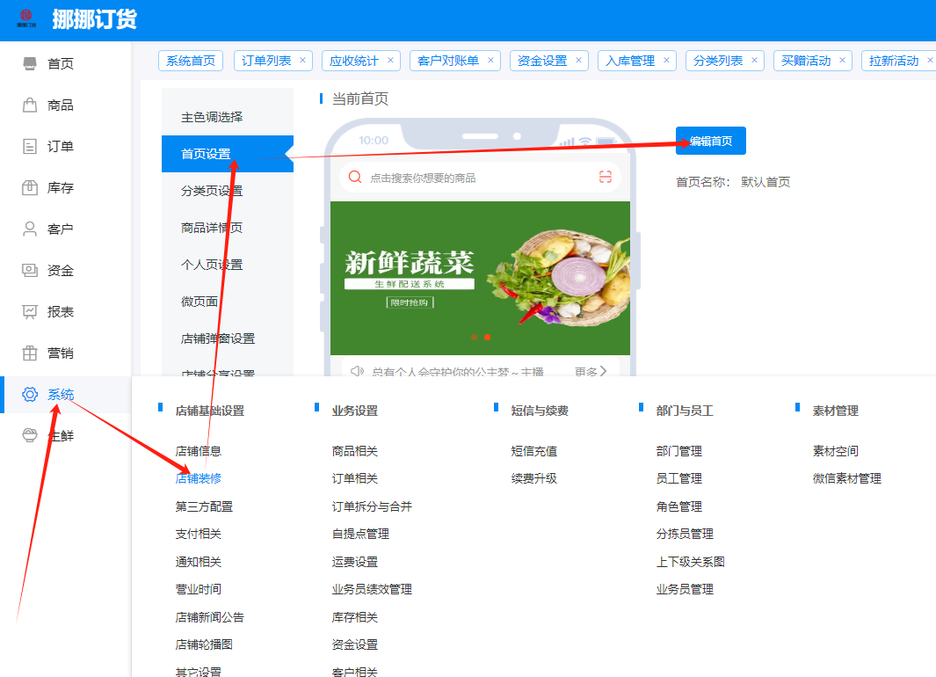Viewport: 936px width, 677px height.
Task: Click the 首页 home icon in sidebar
Action: [x=30, y=63]
